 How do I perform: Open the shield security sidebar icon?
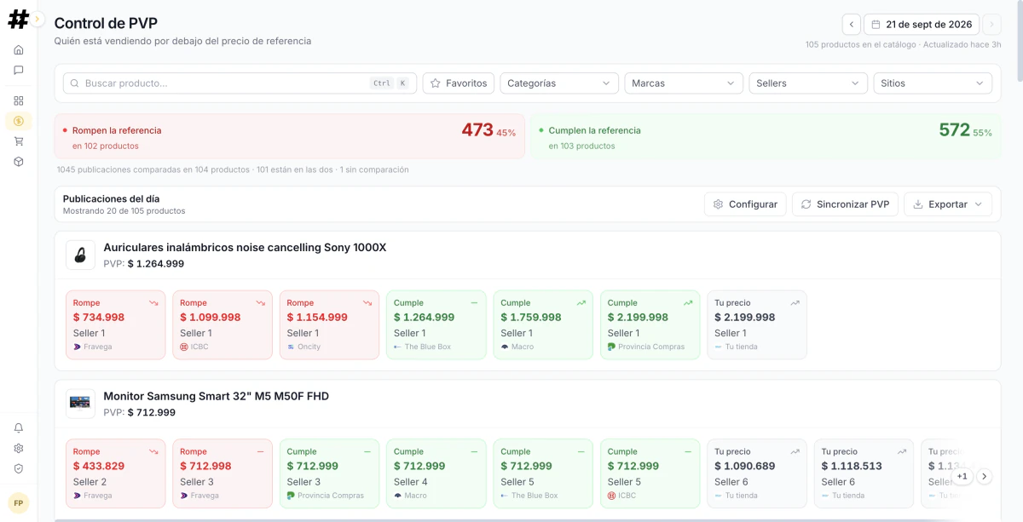point(18,468)
